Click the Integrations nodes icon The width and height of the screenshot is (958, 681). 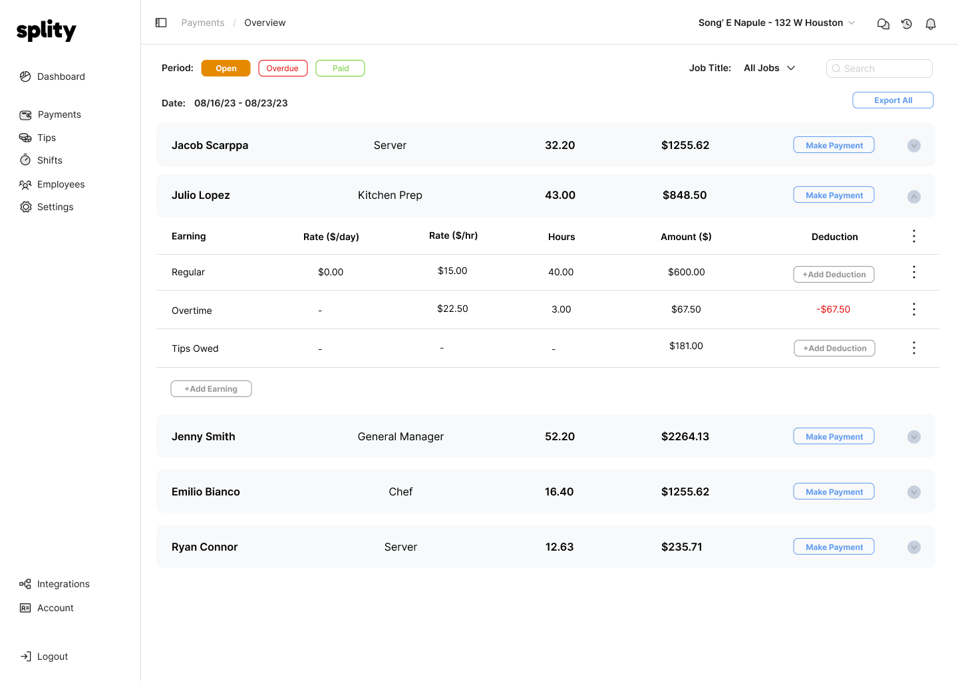[25, 584]
